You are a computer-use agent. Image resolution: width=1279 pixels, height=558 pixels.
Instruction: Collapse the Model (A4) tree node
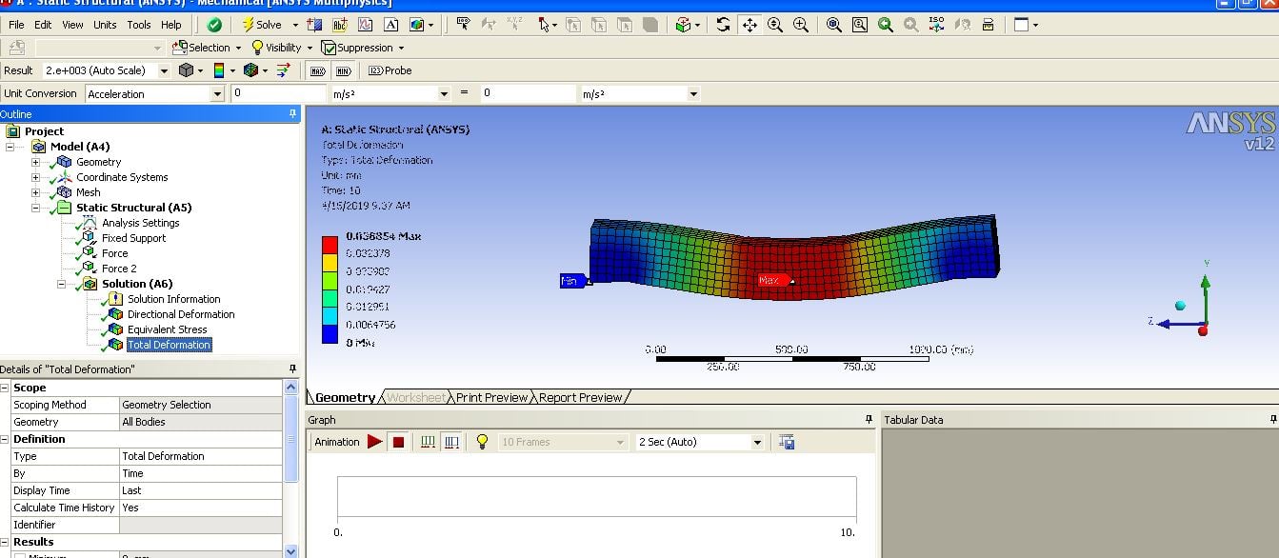(x=10, y=147)
